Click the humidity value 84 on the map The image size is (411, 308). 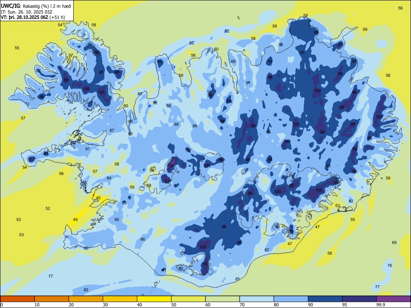pos(109,178)
